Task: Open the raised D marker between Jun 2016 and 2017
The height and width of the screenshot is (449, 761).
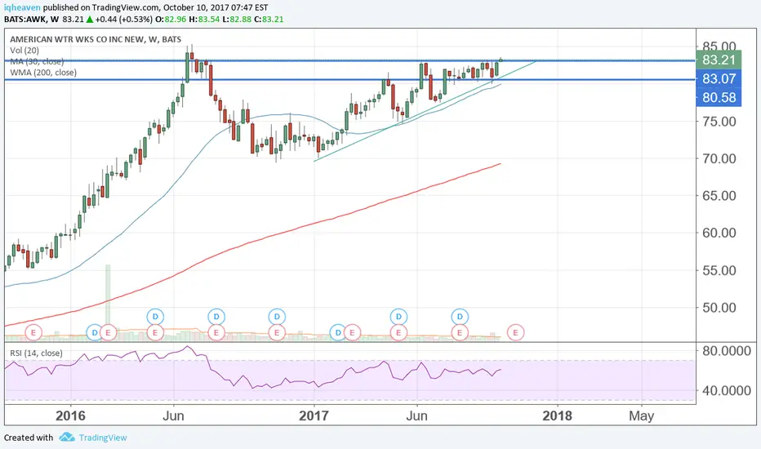Action: click(216, 317)
